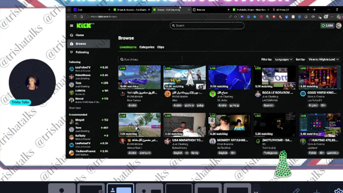The image size is (343, 193).
Task: Open the BOCA LE ROBARON stream thumbnail
Action: pos(275,77)
